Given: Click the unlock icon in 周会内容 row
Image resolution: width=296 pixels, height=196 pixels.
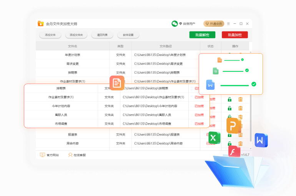Looking at the screenshot, I should pyautogui.click(x=229, y=143).
